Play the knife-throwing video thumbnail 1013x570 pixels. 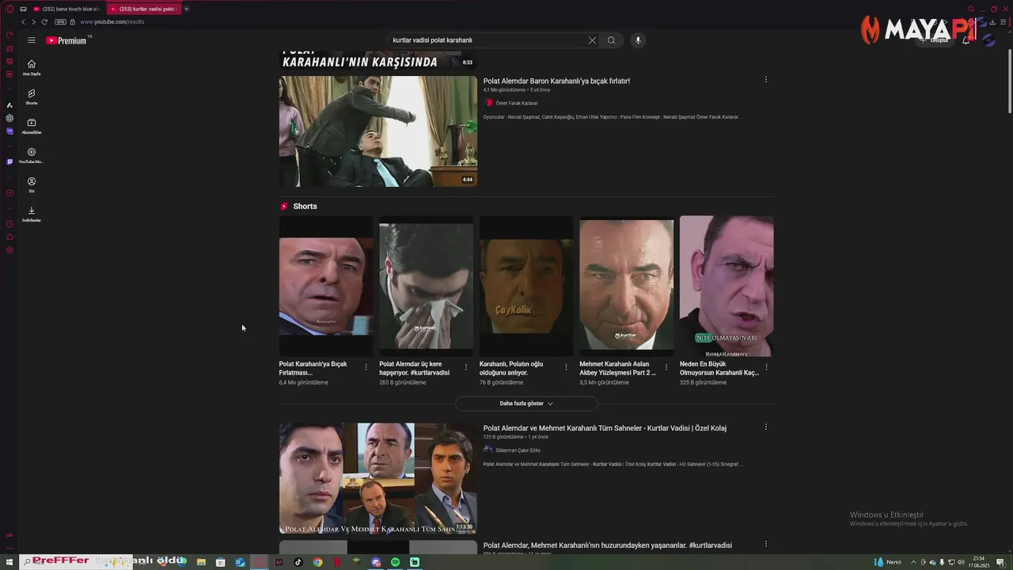click(378, 131)
